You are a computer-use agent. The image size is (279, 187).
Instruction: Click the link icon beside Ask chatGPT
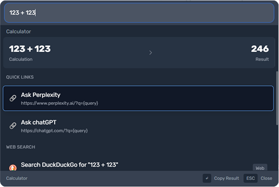[13, 126]
